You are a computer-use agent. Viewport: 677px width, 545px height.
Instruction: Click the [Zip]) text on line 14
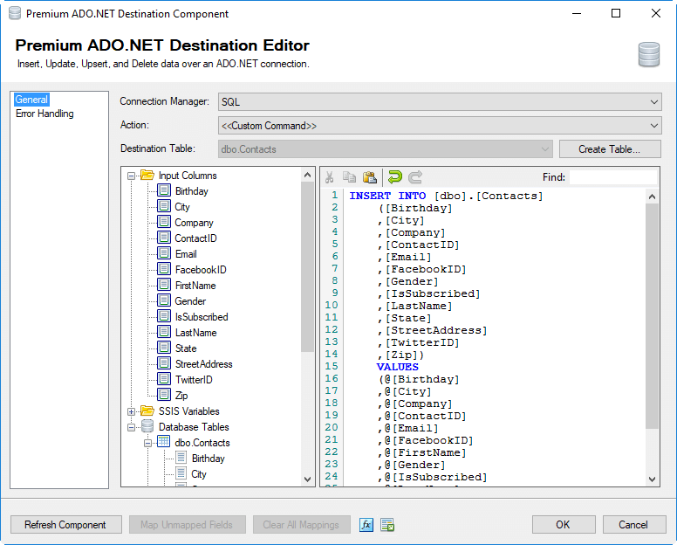pos(405,355)
